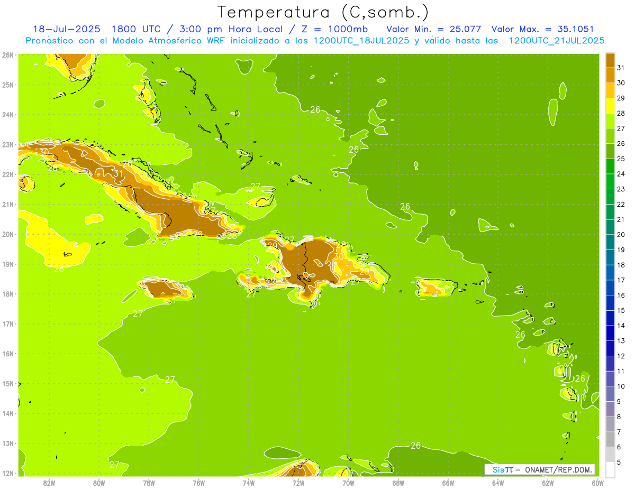Click the colorbar tick label "25"
Screen dimensions: 635x490
(x=621, y=159)
